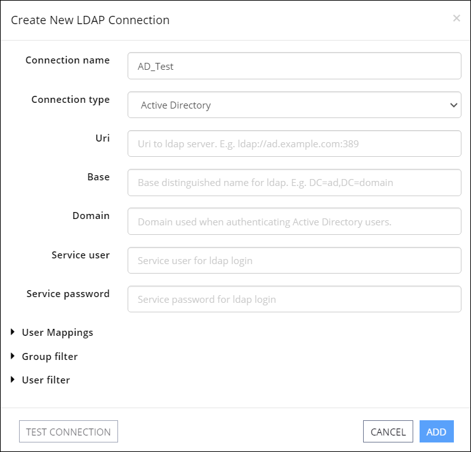The image size is (471, 452).
Task: Click the Uri label text
Action: (x=102, y=138)
